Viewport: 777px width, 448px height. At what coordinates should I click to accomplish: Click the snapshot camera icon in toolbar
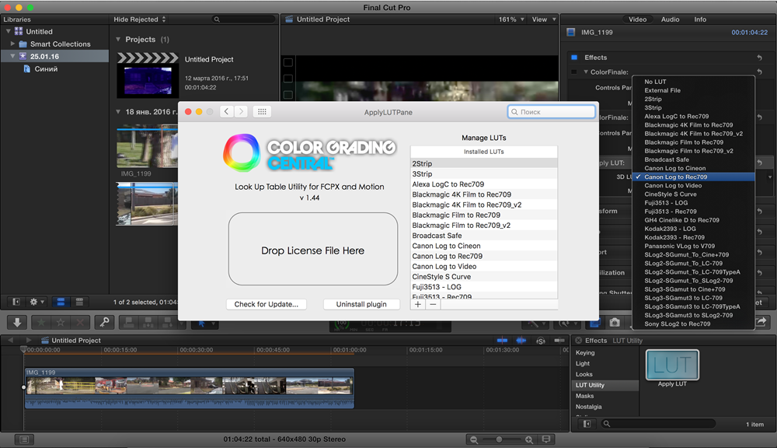coord(615,322)
